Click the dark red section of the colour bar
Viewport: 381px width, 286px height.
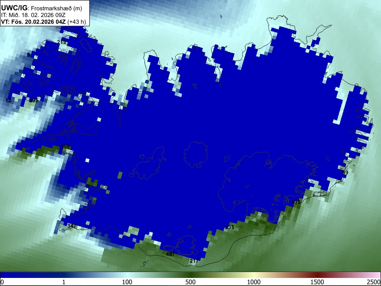point(317,275)
